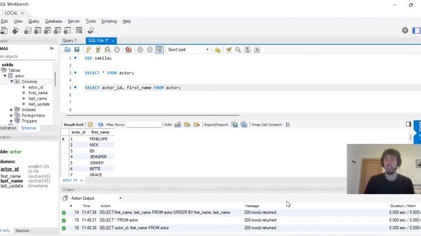Select first_name column in the schema tree
This screenshot has height=236, width=421.
pyautogui.click(x=38, y=93)
